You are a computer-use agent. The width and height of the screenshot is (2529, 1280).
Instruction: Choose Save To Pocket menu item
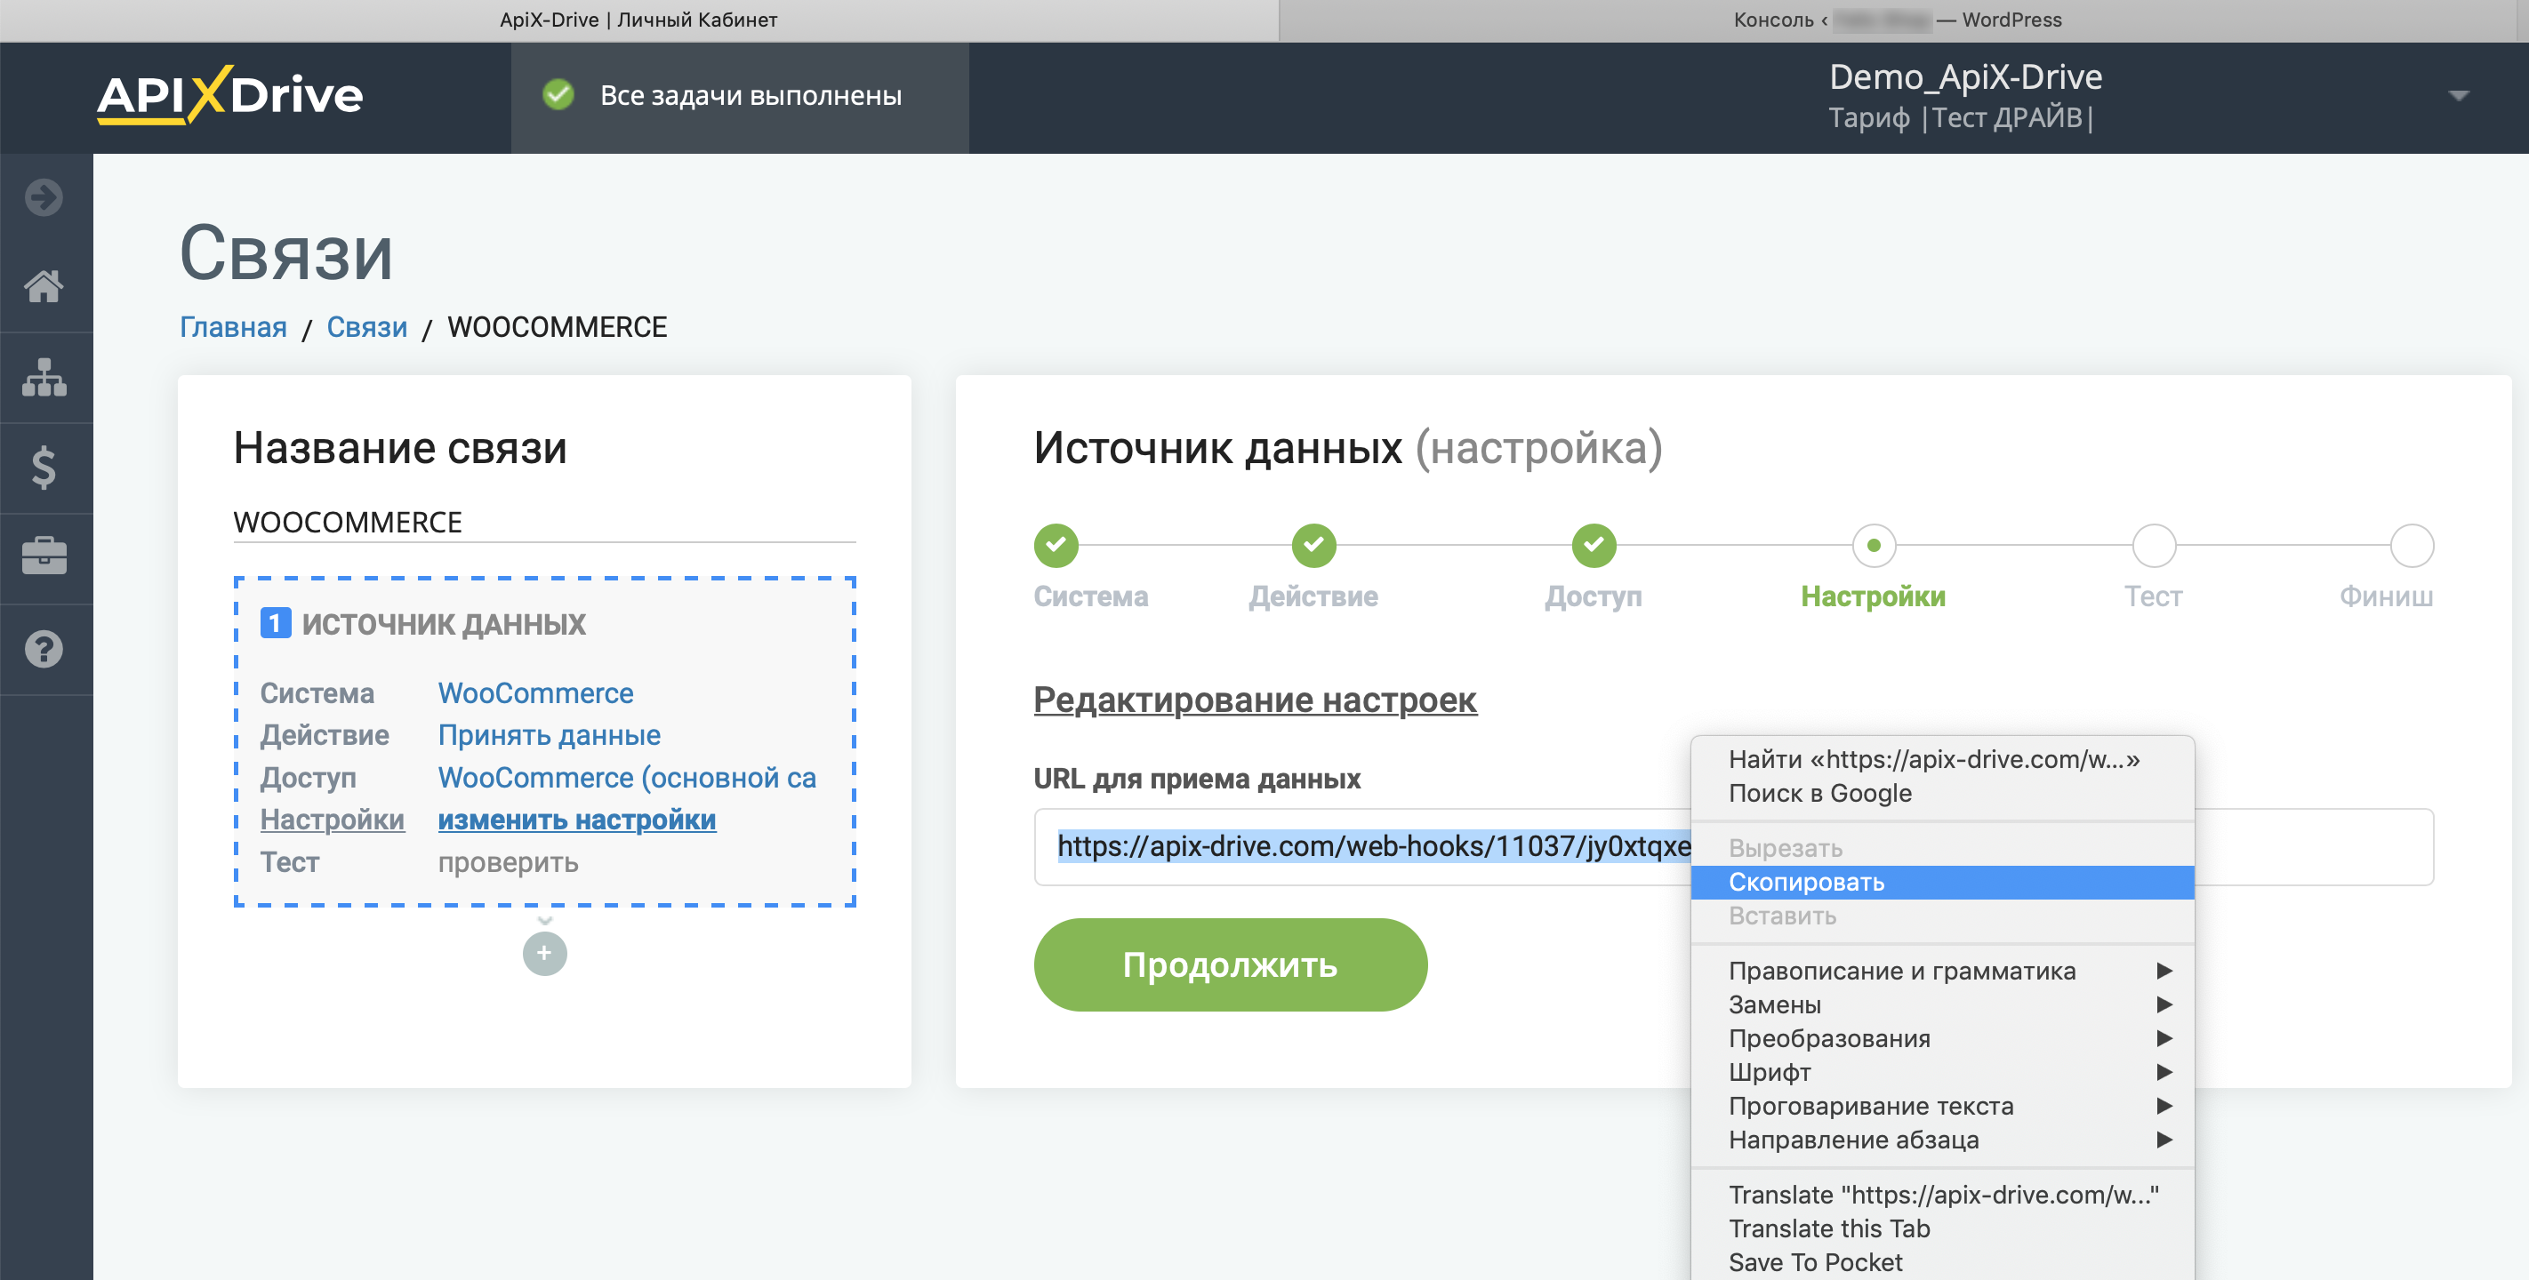point(1942,1261)
